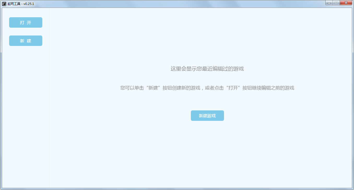Select the heading 这里会显示您最近编辑过的游戏
Screen dimensions: 354x190
(207, 69)
